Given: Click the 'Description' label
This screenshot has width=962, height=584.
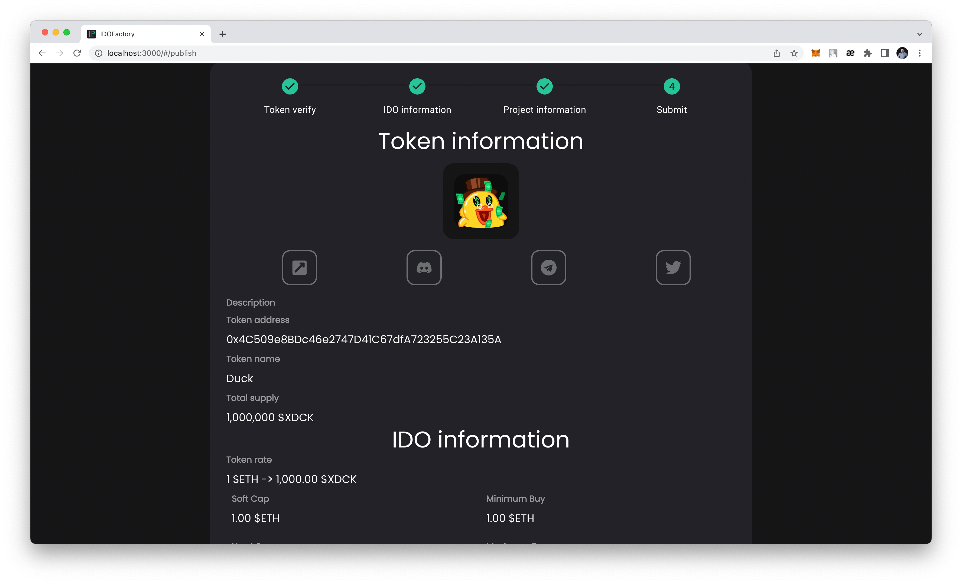Looking at the screenshot, I should click(251, 303).
